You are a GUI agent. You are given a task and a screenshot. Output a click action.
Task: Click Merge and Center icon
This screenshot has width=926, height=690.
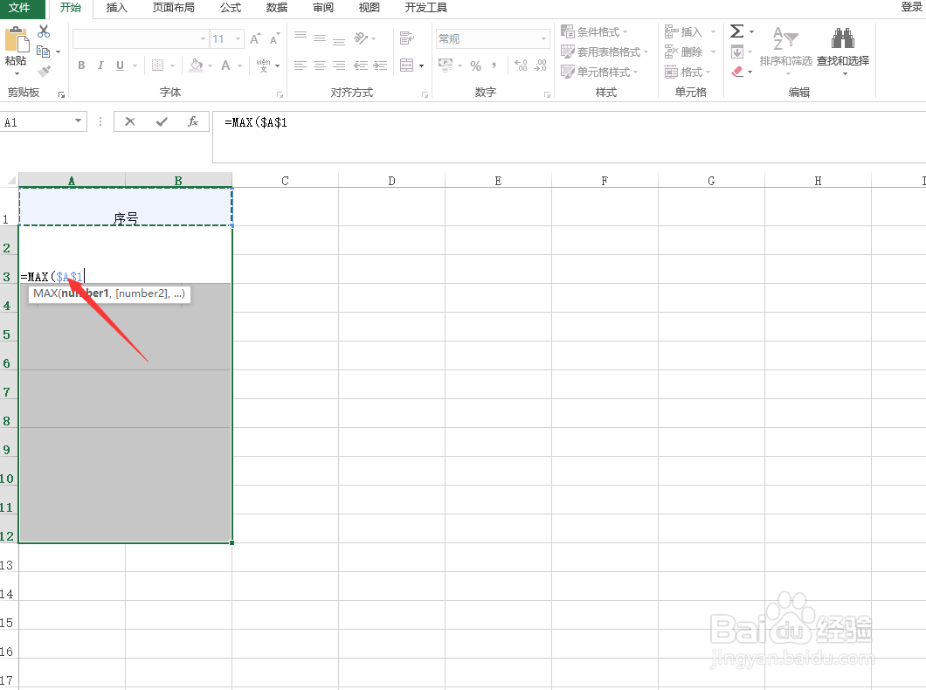pyautogui.click(x=407, y=65)
